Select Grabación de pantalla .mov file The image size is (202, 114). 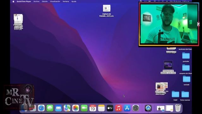point(168,65)
